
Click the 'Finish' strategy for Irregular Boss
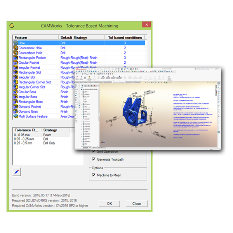pyautogui.click(x=64, y=97)
